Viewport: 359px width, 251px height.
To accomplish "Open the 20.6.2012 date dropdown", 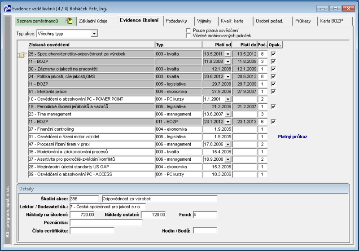I will pos(228,77).
